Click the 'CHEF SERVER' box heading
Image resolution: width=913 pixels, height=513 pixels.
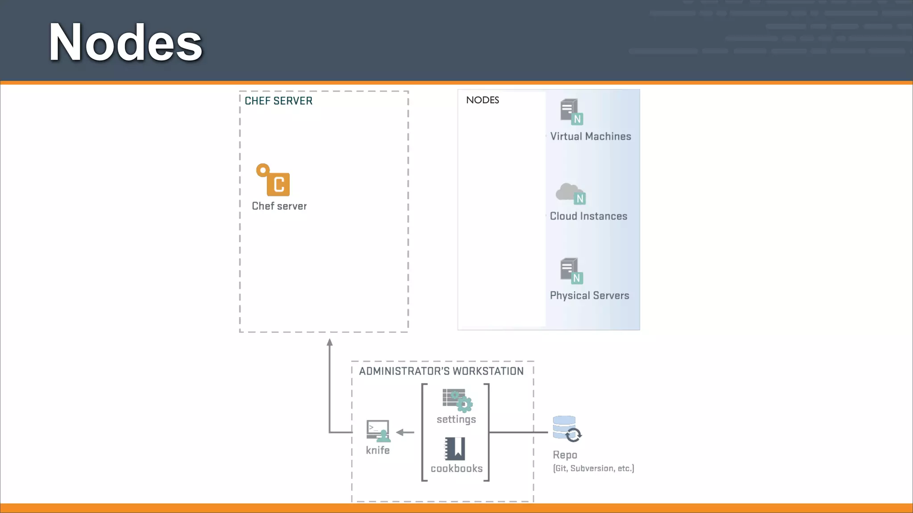click(279, 101)
